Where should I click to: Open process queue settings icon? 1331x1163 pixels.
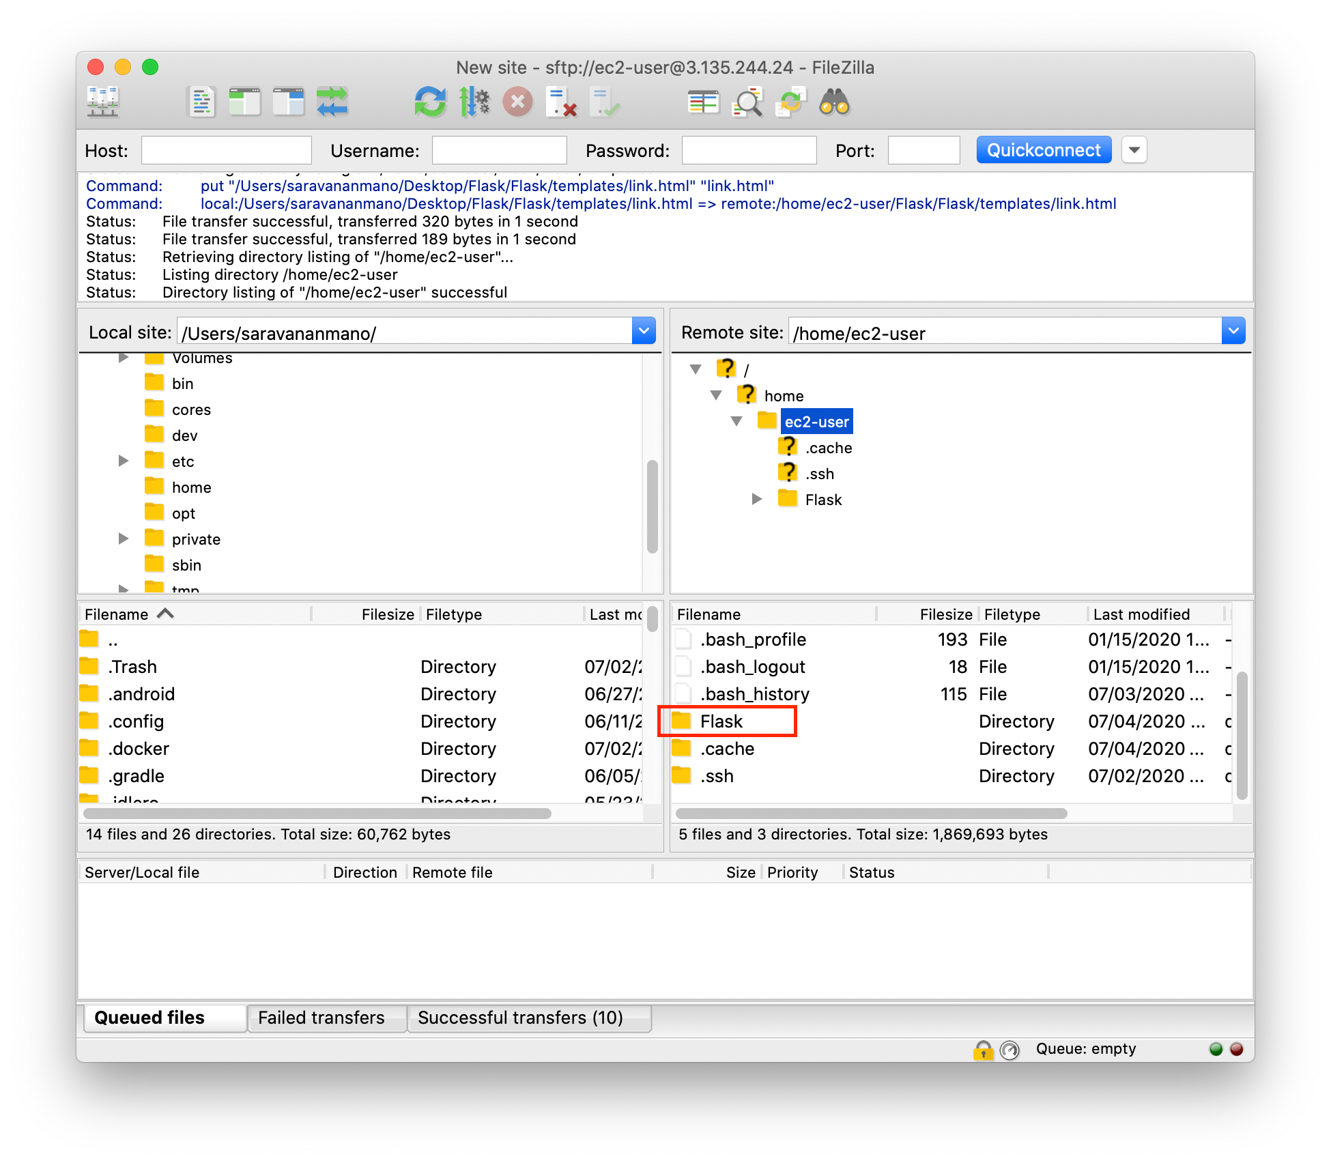coord(474,102)
